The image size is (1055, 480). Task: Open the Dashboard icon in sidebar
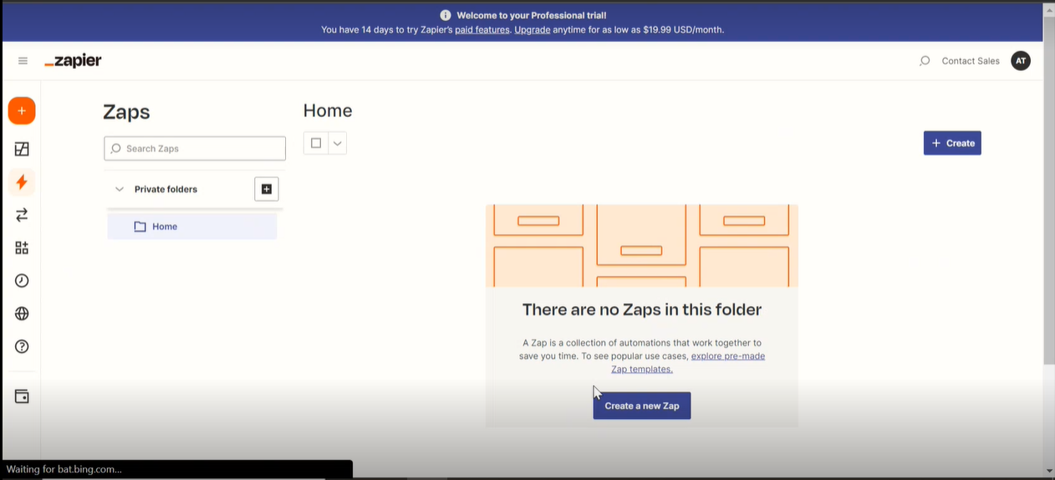tap(22, 149)
